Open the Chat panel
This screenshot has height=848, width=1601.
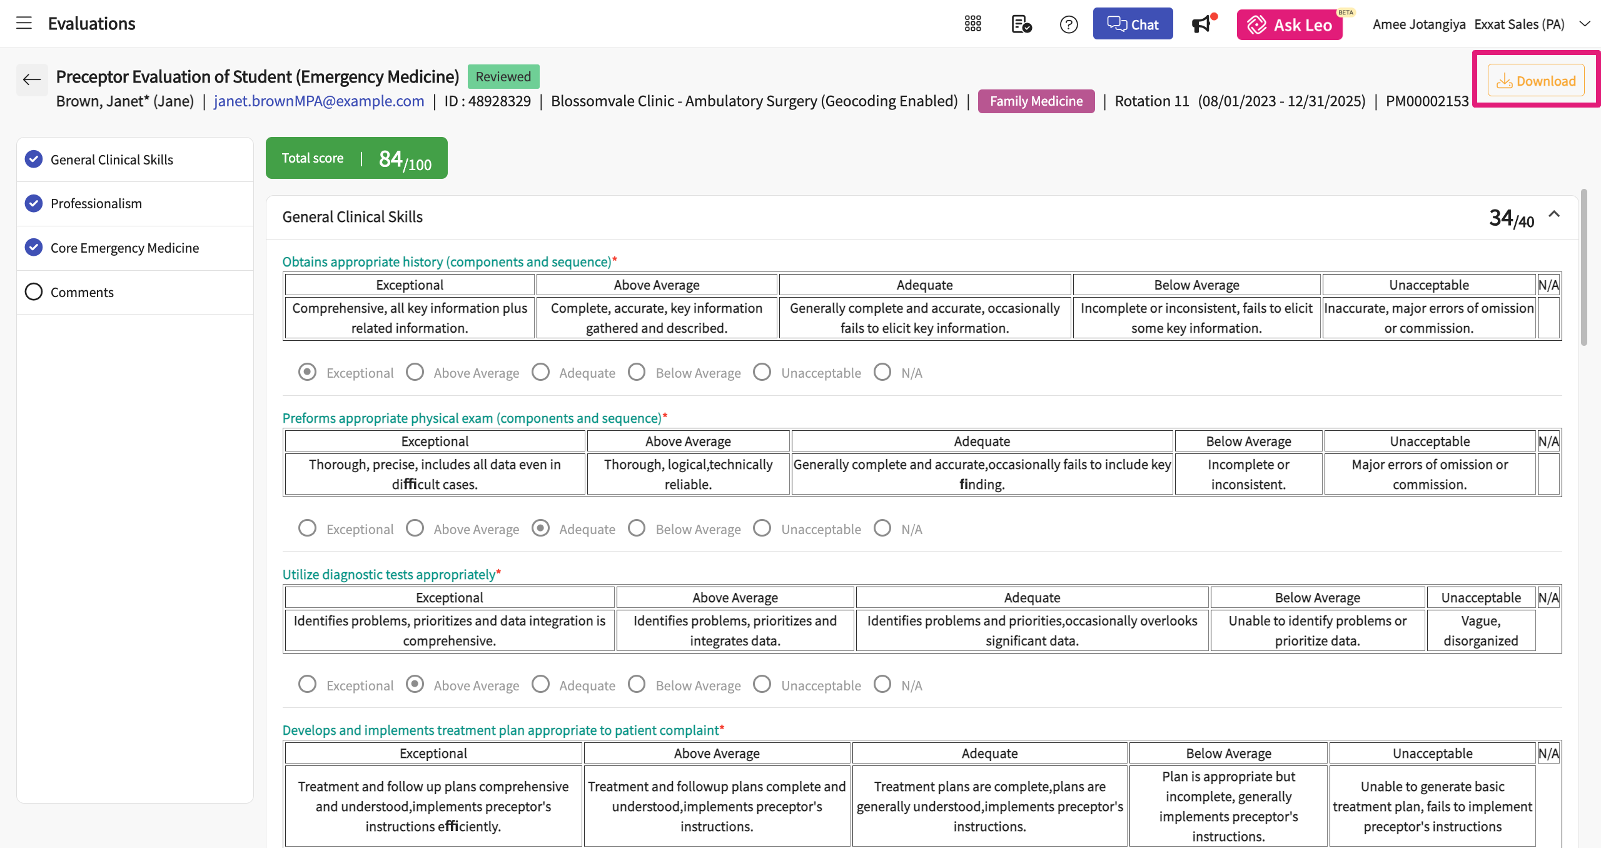pyautogui.click(x=1133, y=24)
